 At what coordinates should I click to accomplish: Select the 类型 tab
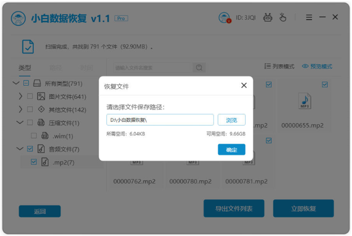pyautogui.click(x=25, y=68)
